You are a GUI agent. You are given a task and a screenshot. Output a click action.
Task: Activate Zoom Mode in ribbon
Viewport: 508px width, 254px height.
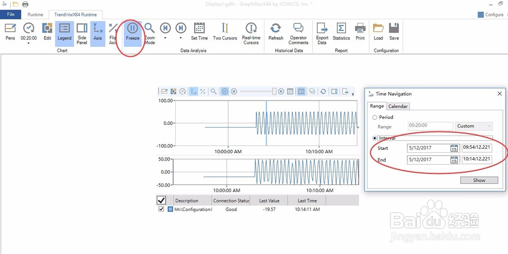[150, 34]
